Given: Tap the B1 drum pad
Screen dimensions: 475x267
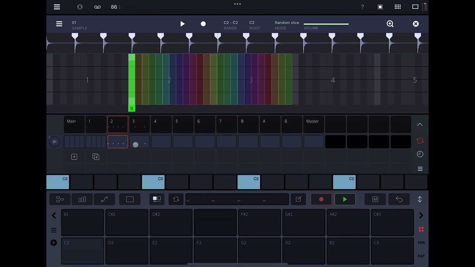Looking at the screenshot, I should coord(82,222).
